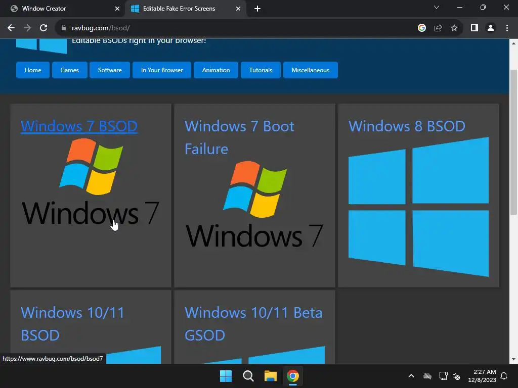Go to the Home page button
The image size is (518, 388).
[33, 70]
